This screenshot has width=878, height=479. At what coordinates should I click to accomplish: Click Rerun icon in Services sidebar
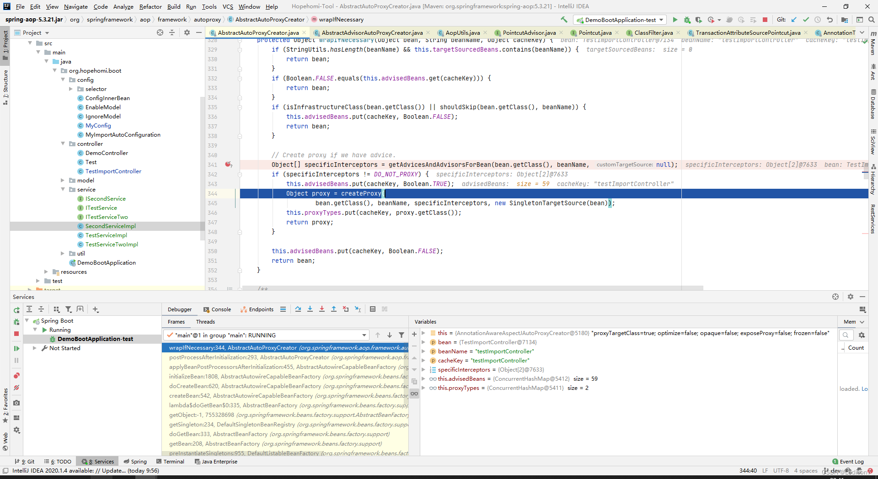tap(16, 310)
